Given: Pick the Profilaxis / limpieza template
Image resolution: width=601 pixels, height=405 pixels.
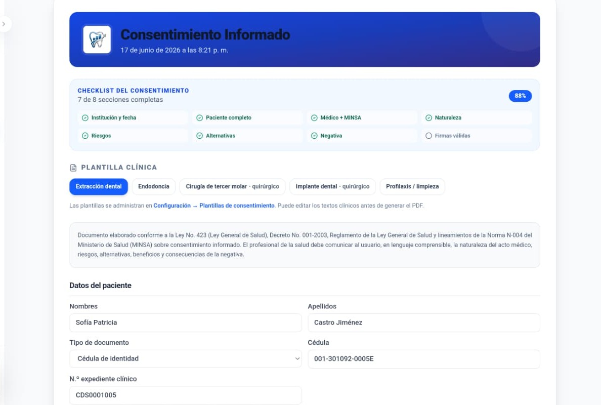Looking at the screenshot, I should click(412, 186).
